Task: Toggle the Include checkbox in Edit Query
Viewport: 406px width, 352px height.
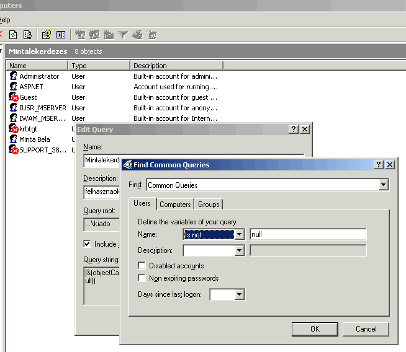Action: tap(88, 244)
